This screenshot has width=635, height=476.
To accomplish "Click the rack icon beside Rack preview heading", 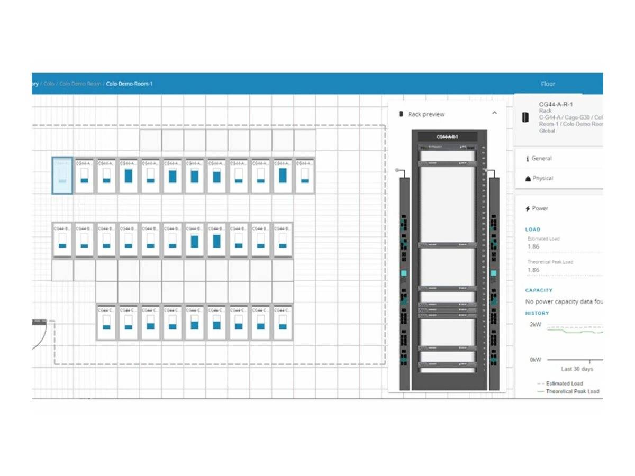I will pyautogui.click(x=402, y=114).
